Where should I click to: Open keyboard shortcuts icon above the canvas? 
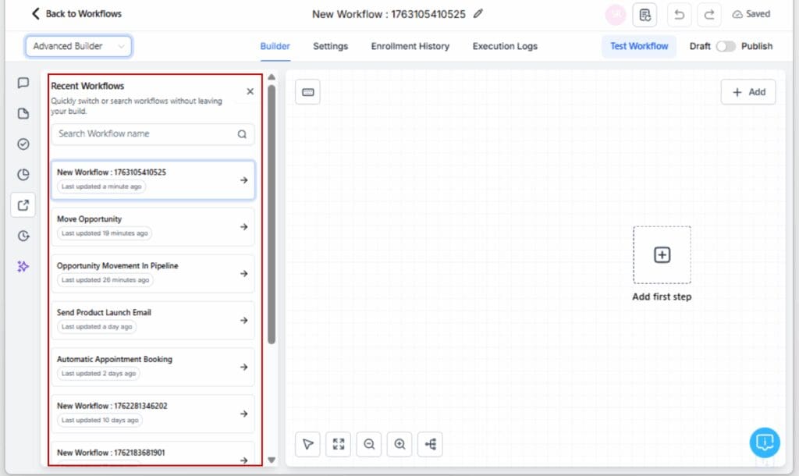point(307,91)
